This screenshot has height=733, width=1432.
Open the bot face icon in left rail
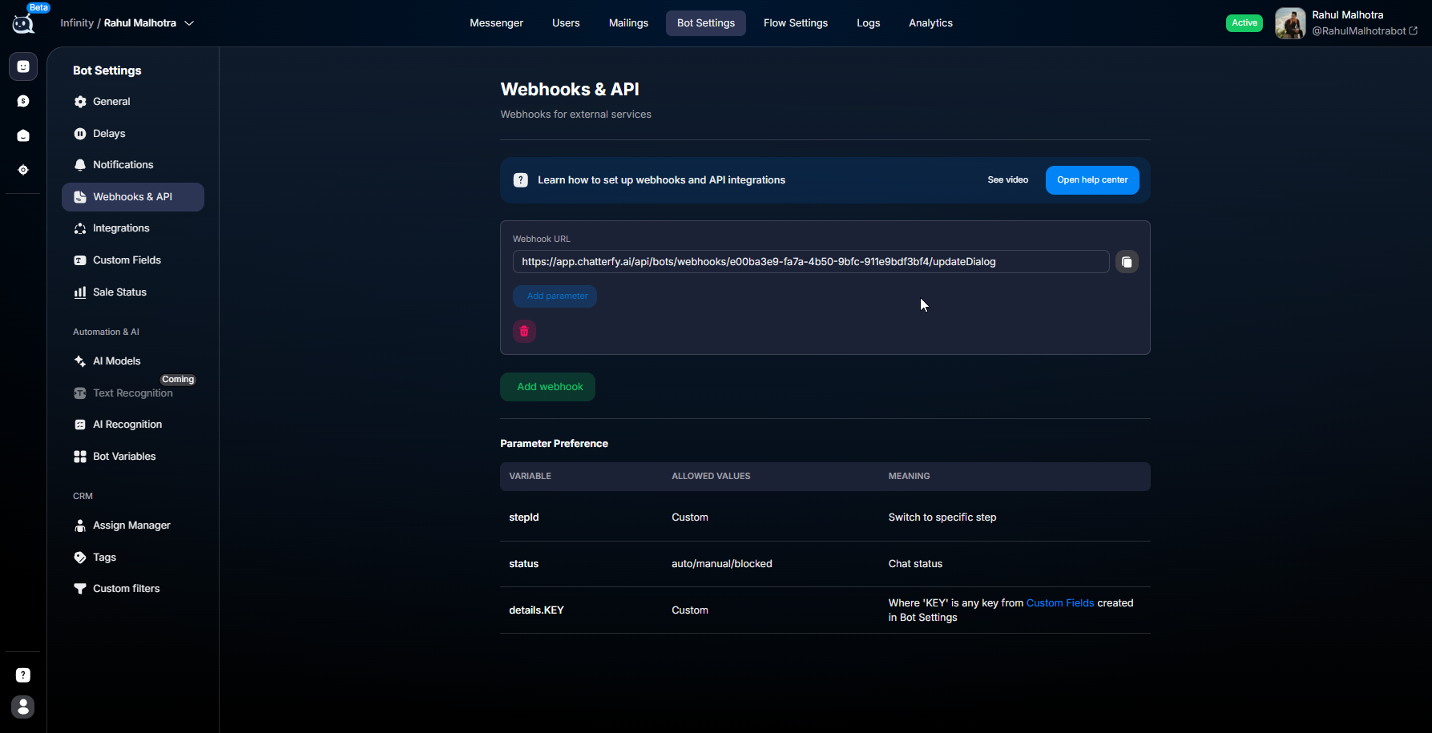[x=23, y=66]
